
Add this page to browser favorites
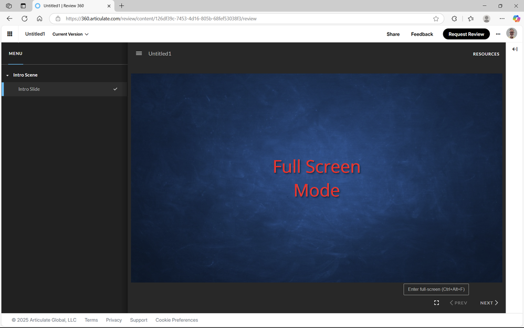pyautogui.click(x=436, y=18)
